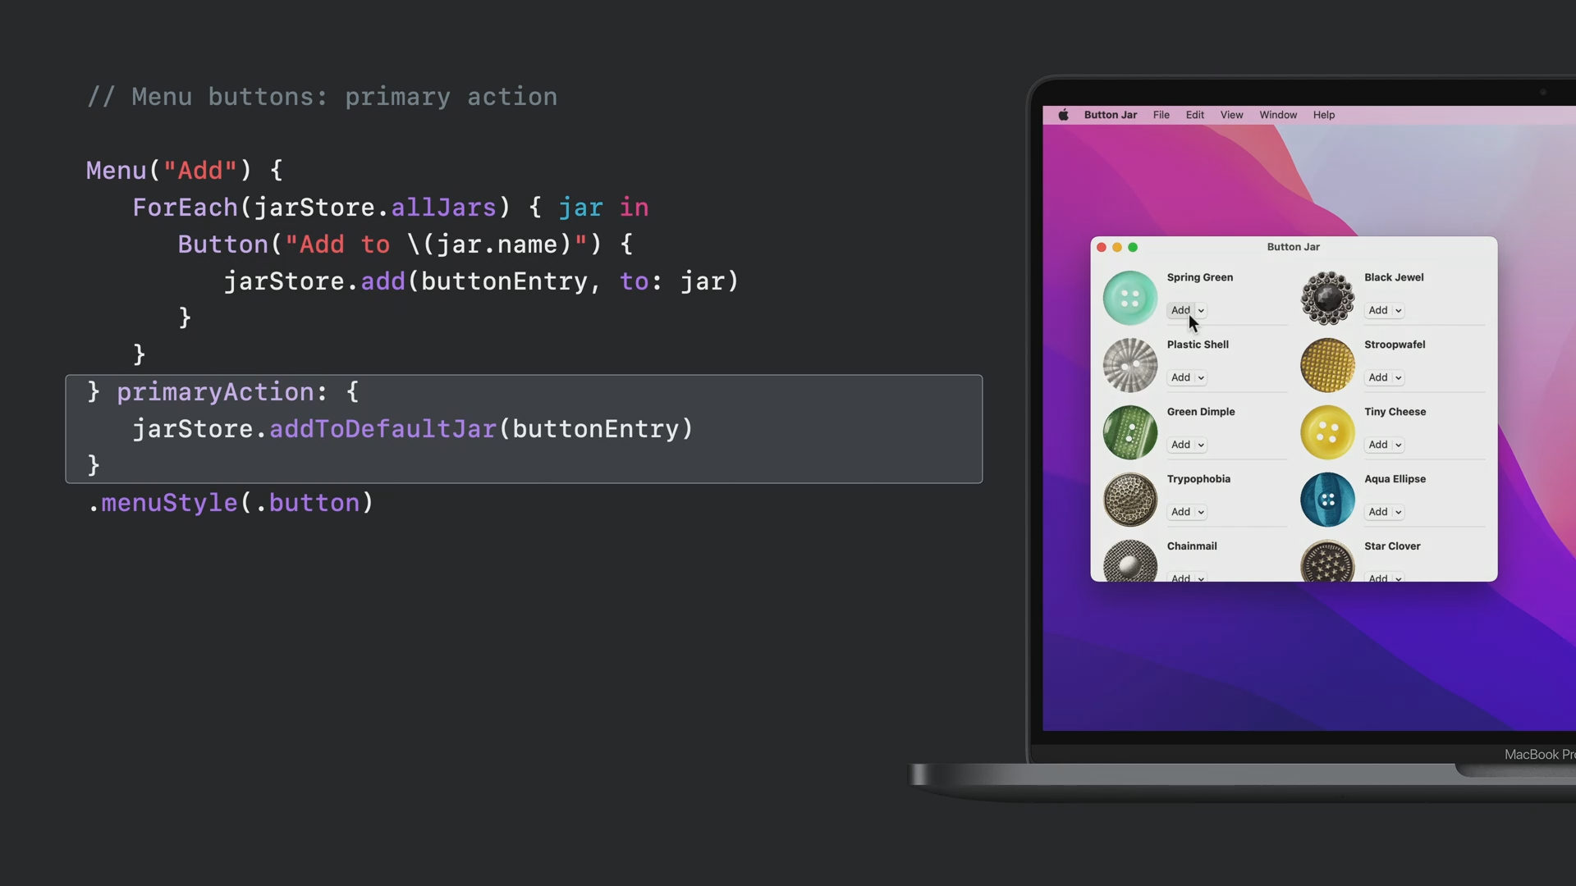
Task: Click the Tiny Cheese button image
Action: pyautogui.click(x=1327, y=432)
